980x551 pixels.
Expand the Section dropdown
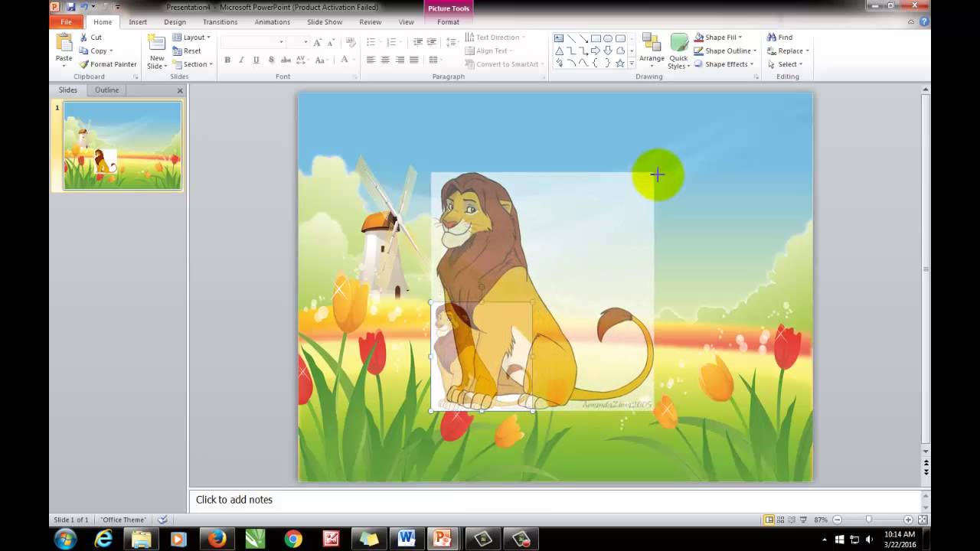[x=191, y=64]
